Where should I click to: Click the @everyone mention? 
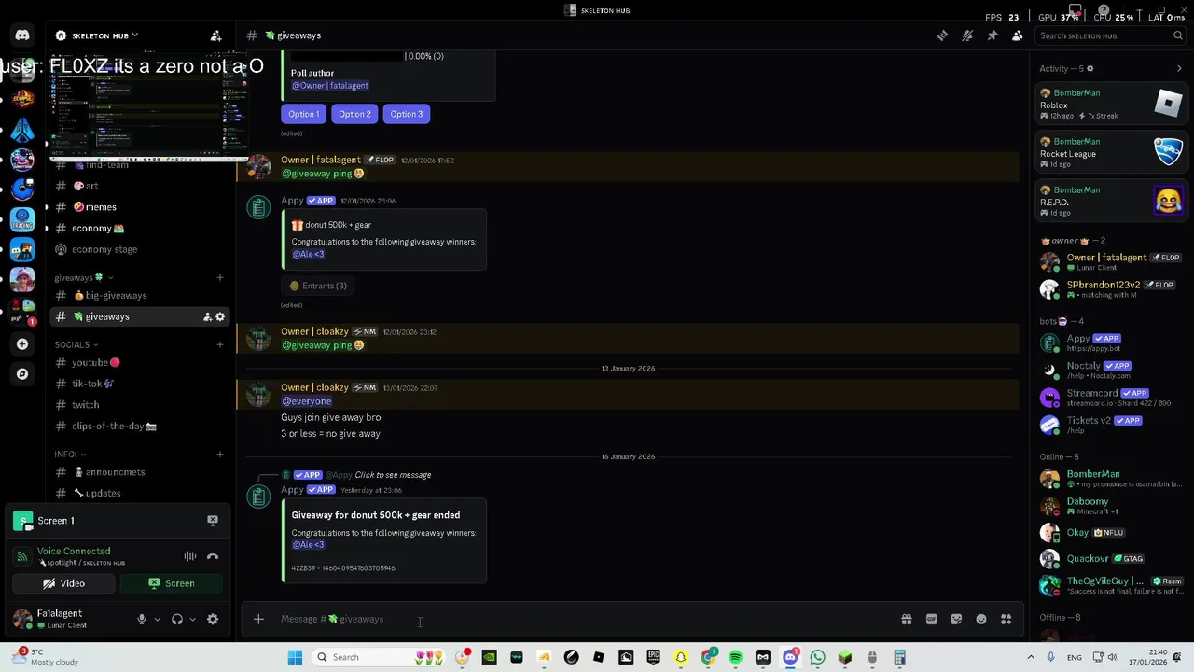pos(307,401)
